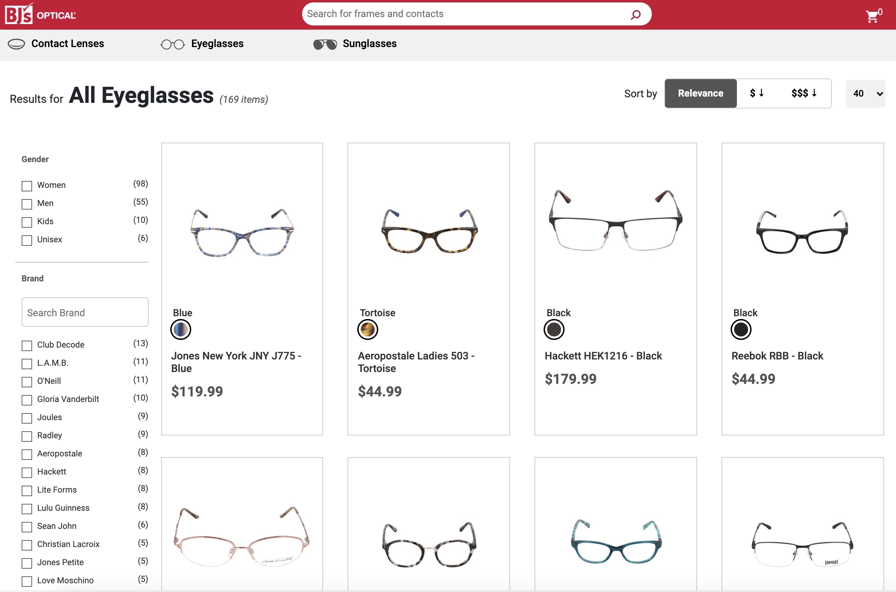Click the eyeglasses icon in navigation

pyautogui.click(x=173, y=45)
